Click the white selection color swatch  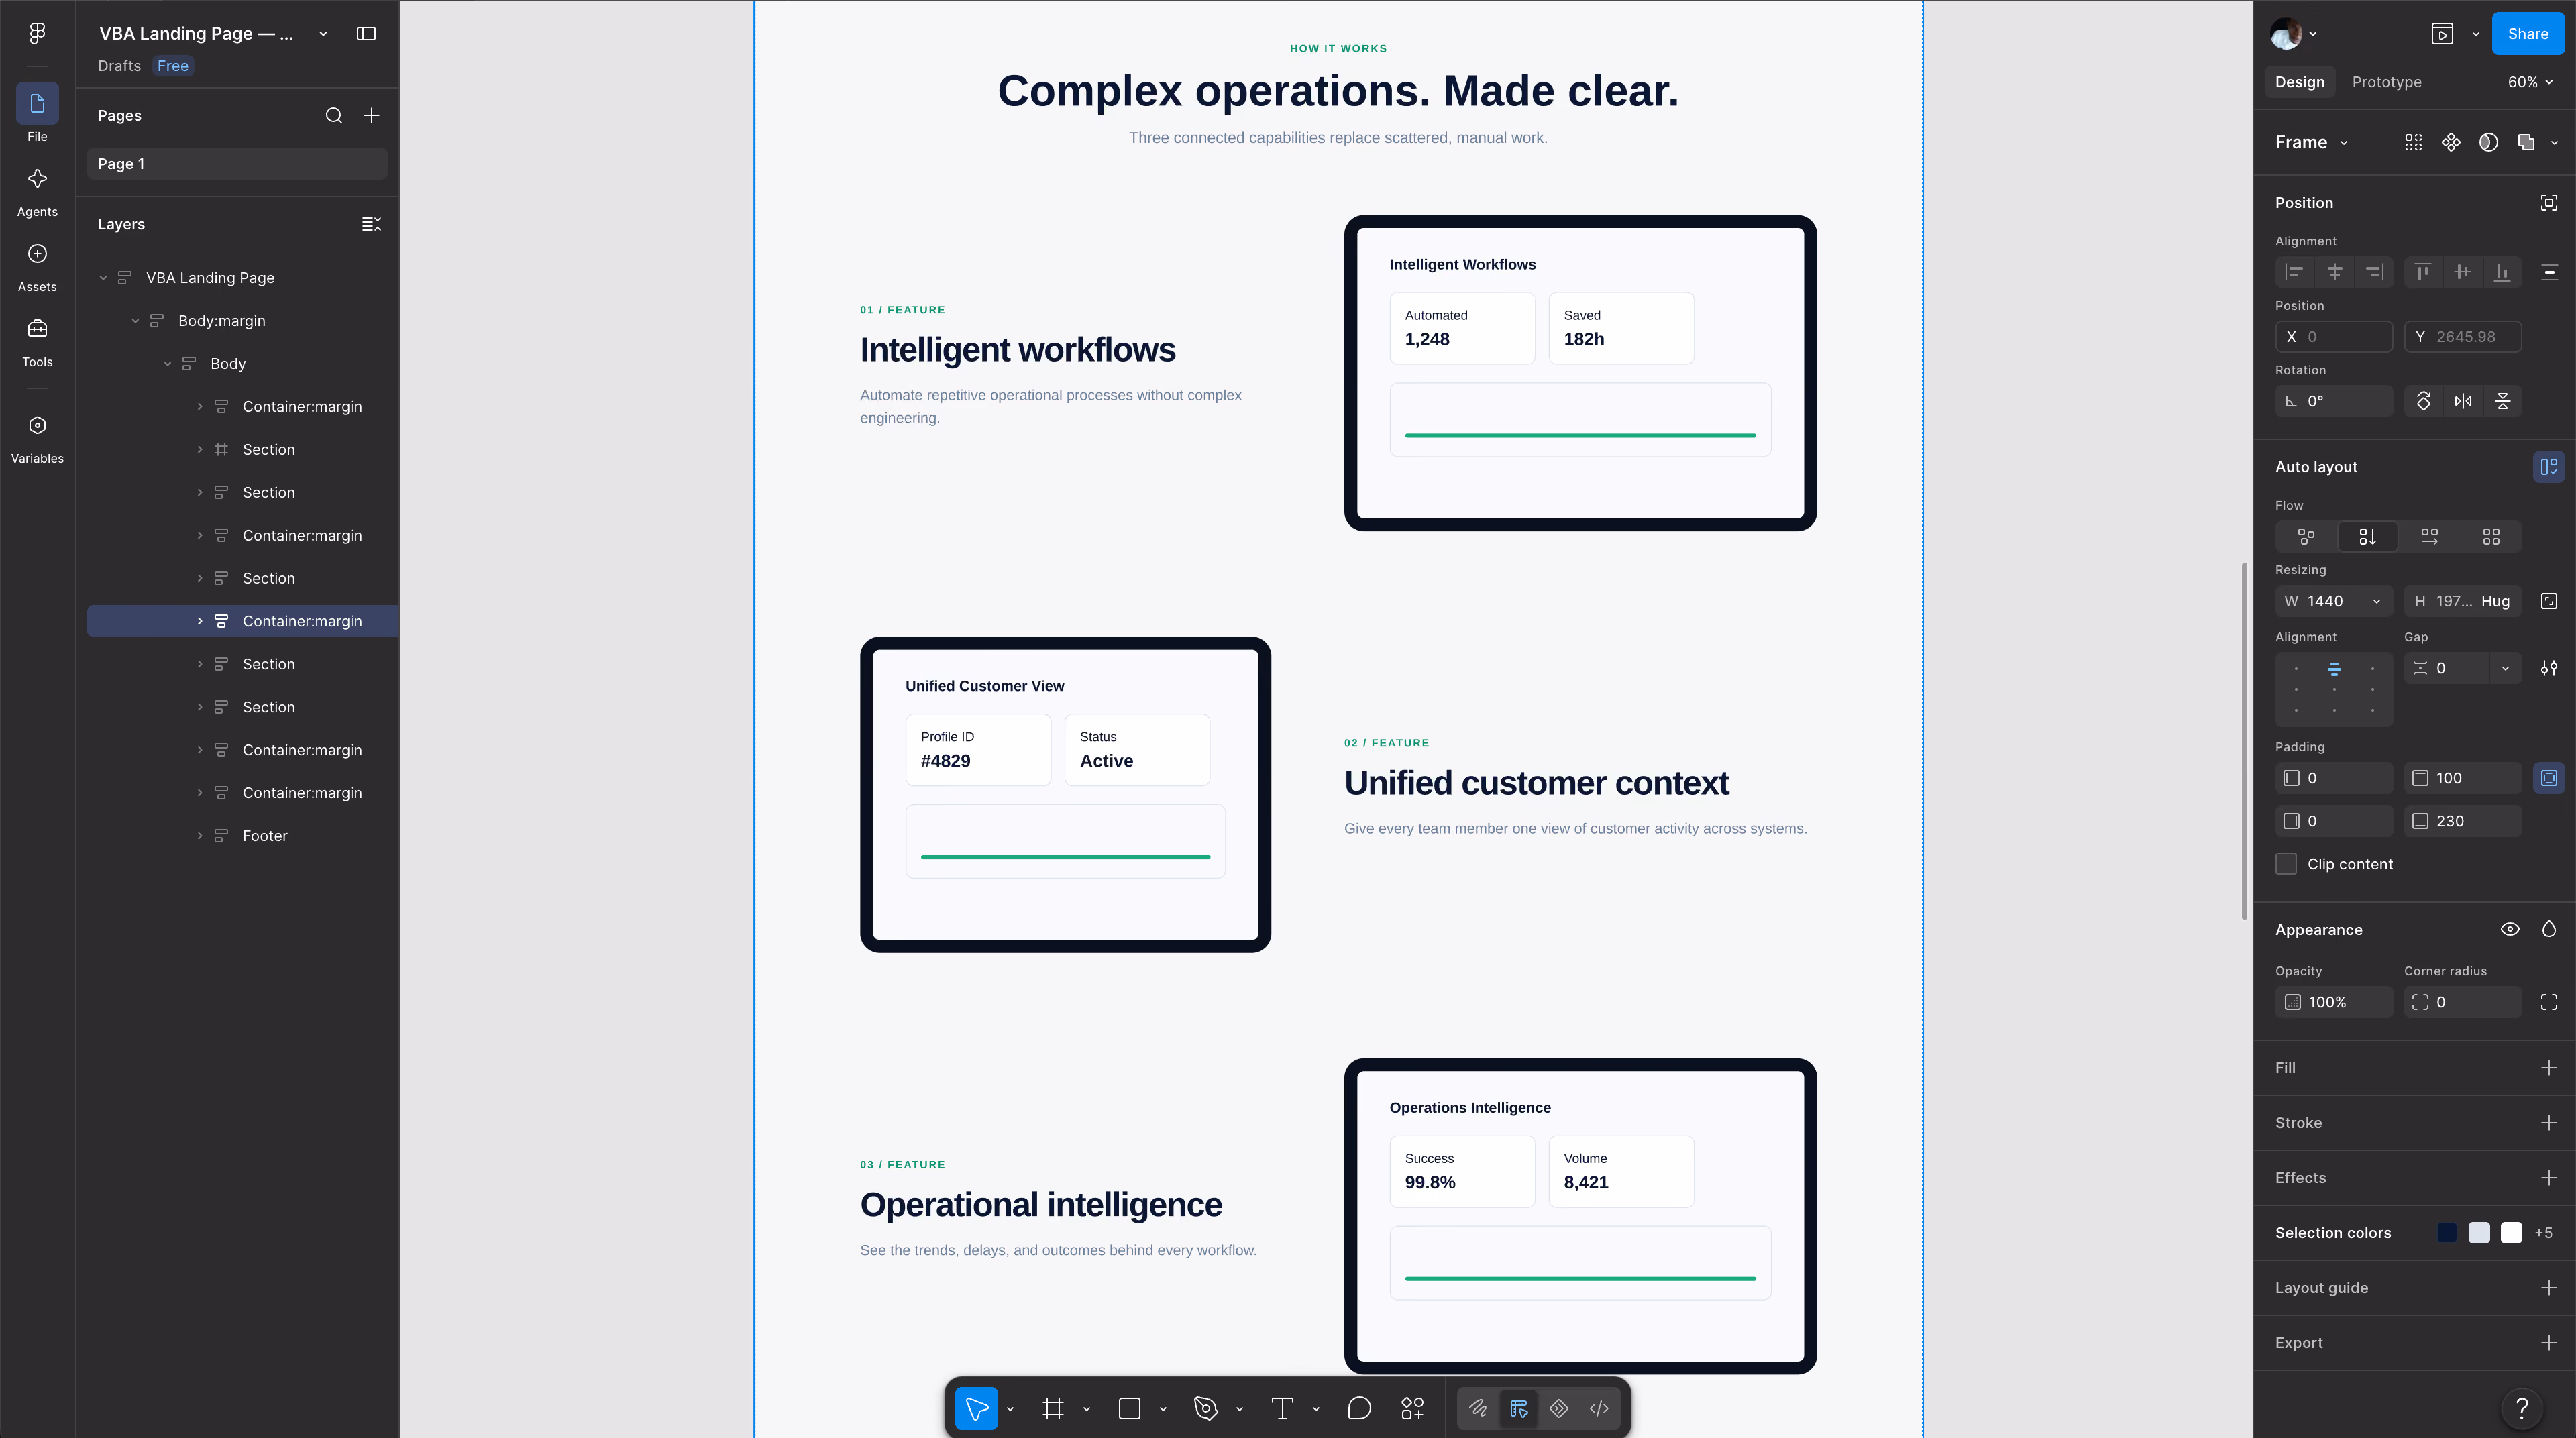coord(2511,1233)
